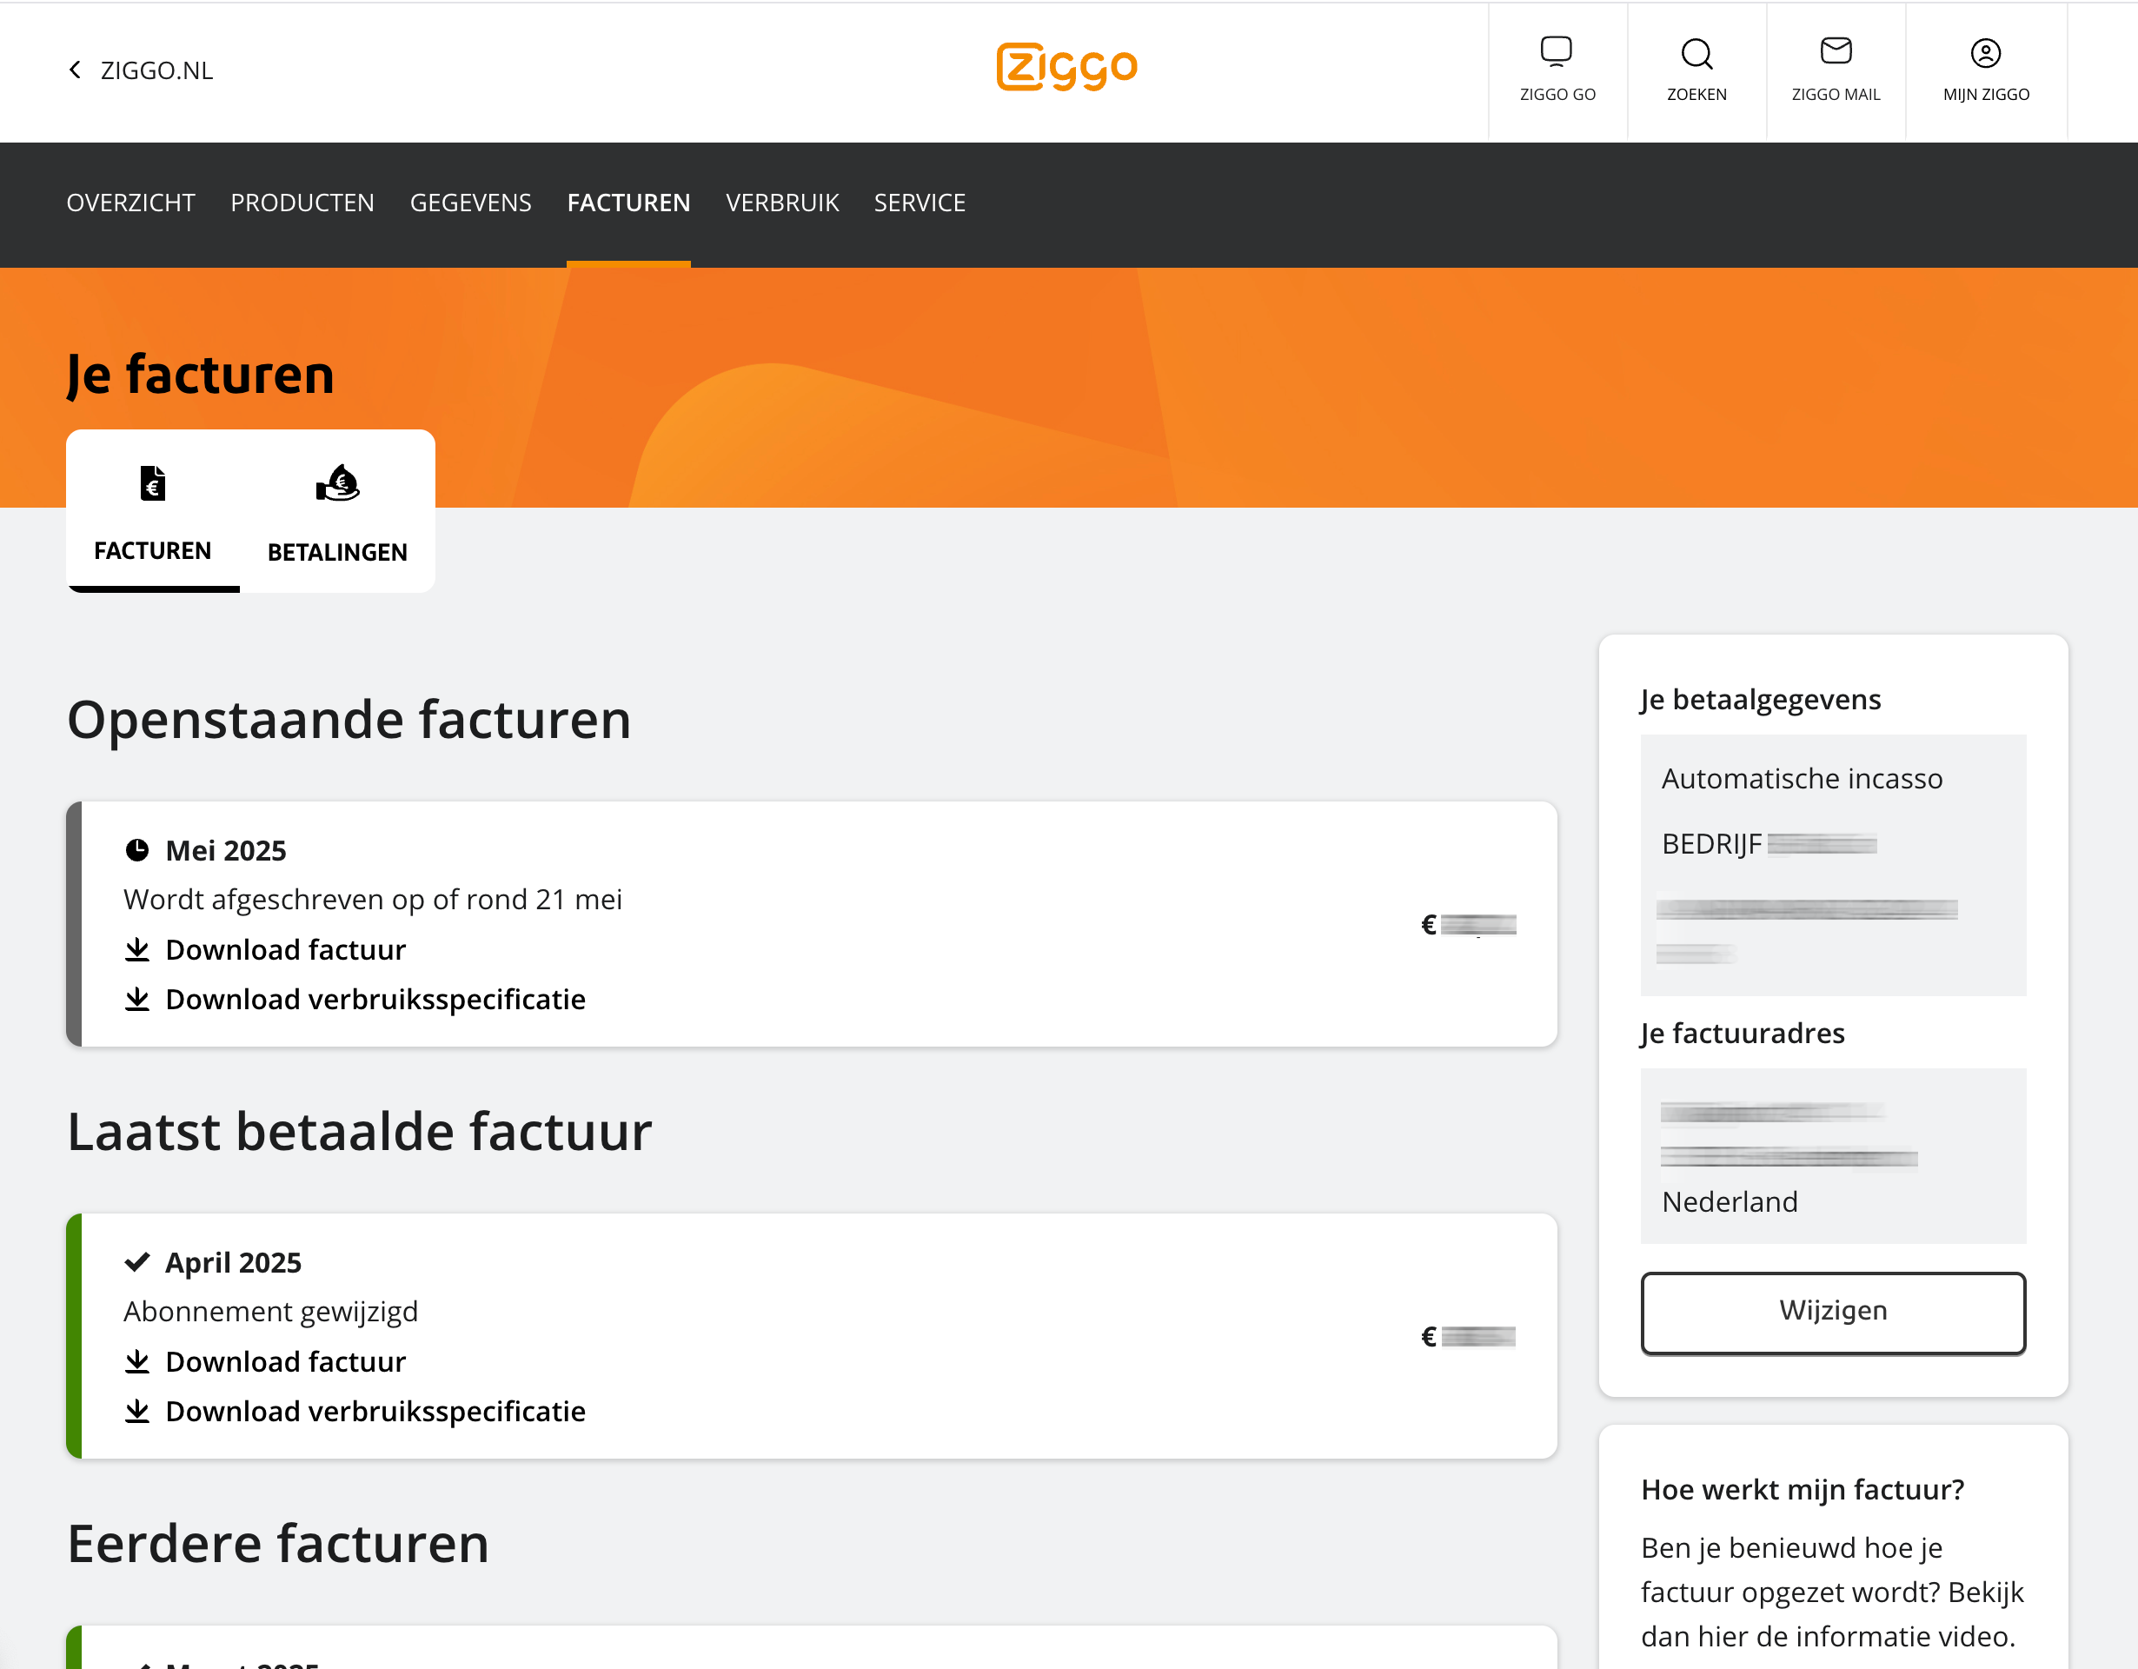Screen dimensions: 2138x1669
Task: Go to Overzicht in navigation bar
Action: [x=131, y=203]
